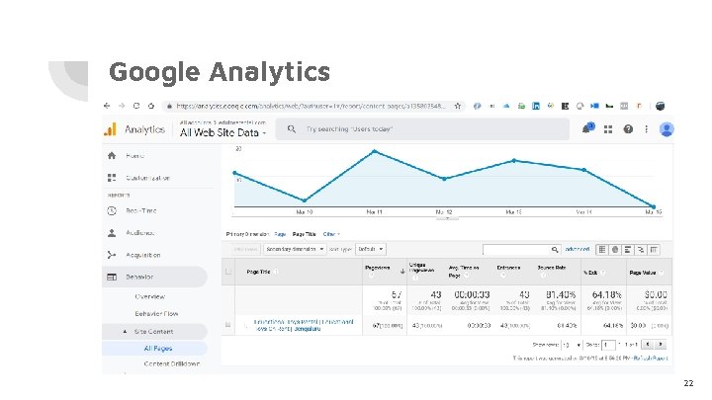Open the user account avatar

pos(667,129)
